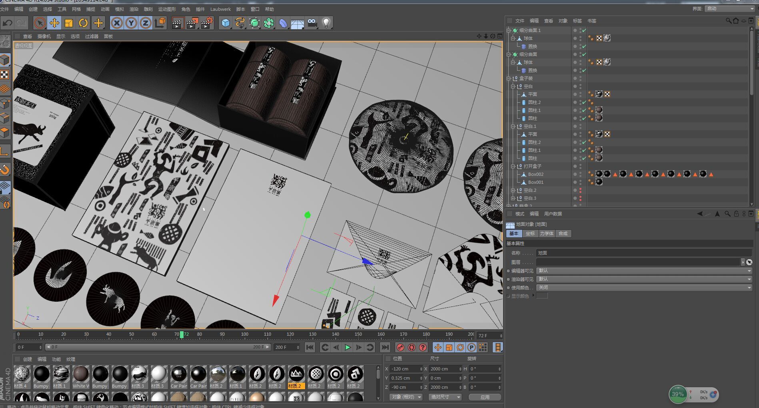Collapse the 细分曲面.1 tree item
The height and width of the screenshot is (408, 759).
coord(509,30)
